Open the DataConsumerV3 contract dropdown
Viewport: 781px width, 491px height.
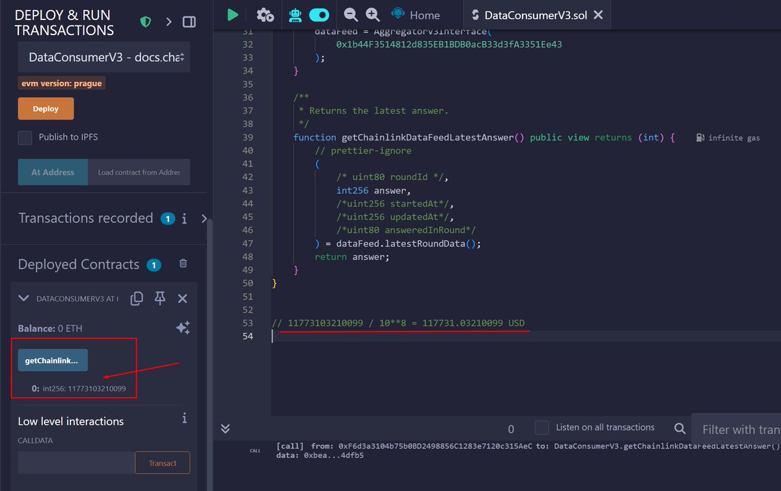click(104, 57)
